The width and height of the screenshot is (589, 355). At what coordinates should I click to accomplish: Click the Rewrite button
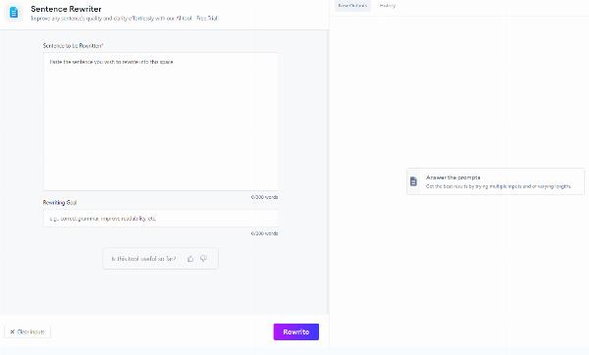pos(296,331)
